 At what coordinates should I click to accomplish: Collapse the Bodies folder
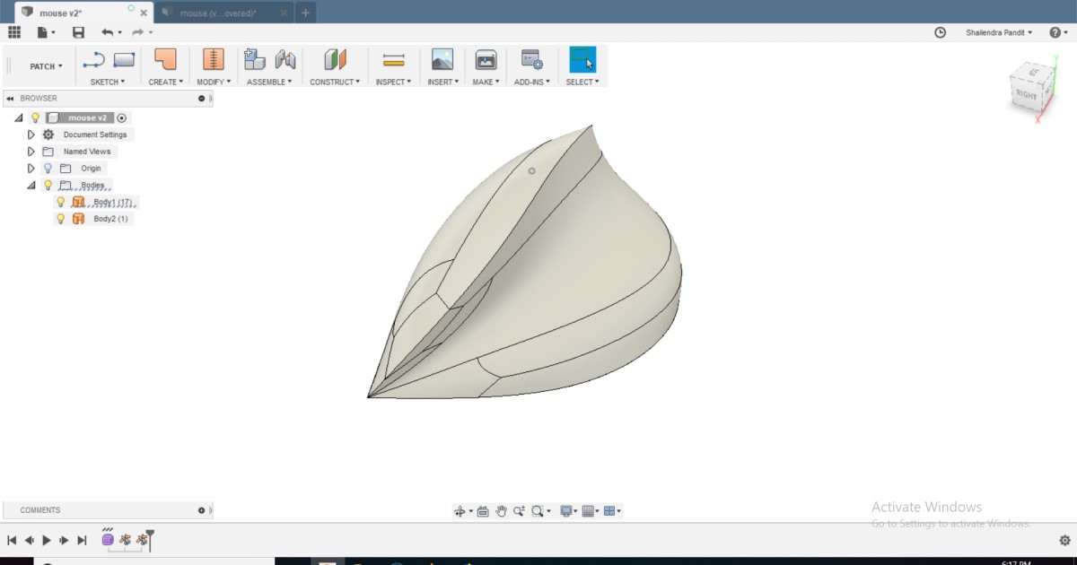pos(31,185)
